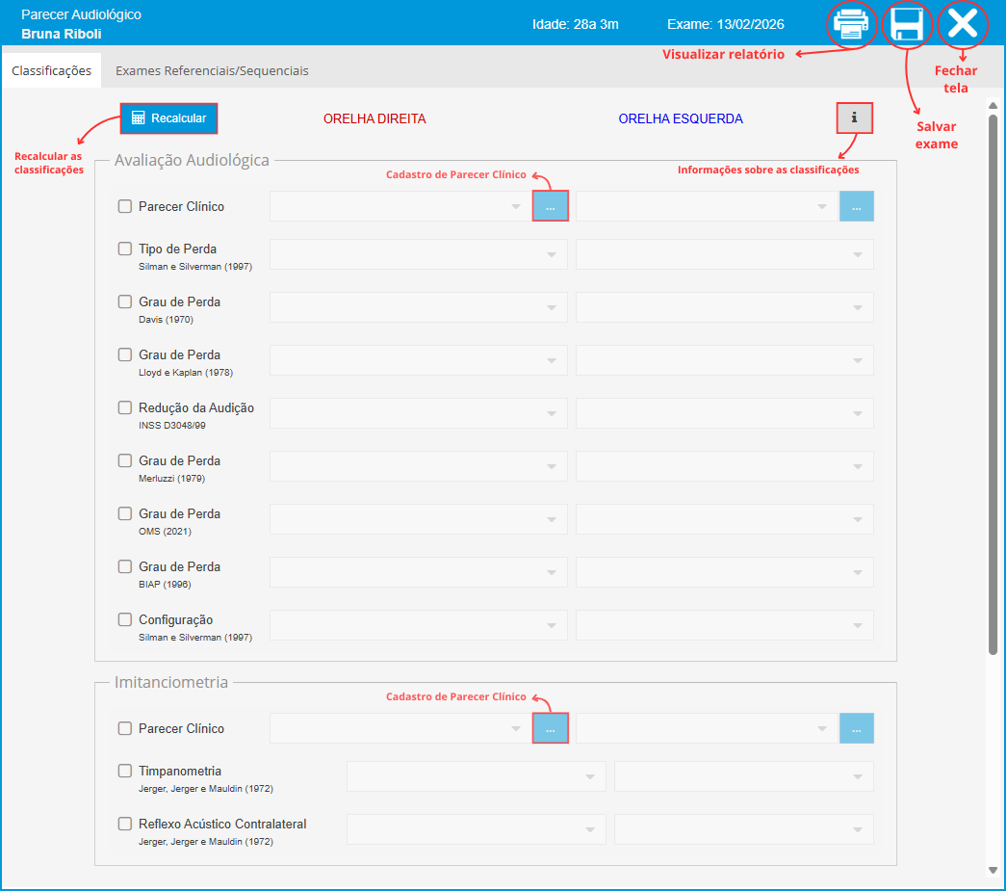Open left ear Parecer Clínico ellipsis in Avaliação Audiológica
The image size is (1006, 891).
[856, 206]
